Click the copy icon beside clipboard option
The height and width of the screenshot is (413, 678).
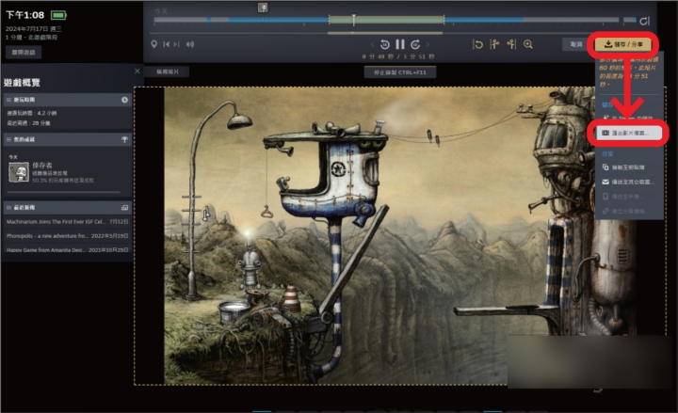point(605,167)
